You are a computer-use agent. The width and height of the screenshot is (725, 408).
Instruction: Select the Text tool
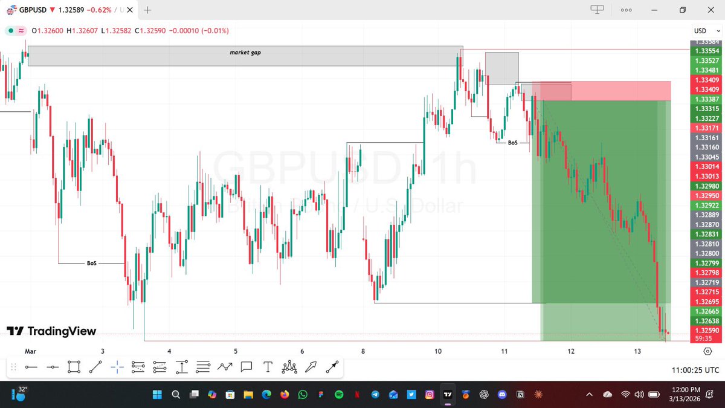click(268, 366)
